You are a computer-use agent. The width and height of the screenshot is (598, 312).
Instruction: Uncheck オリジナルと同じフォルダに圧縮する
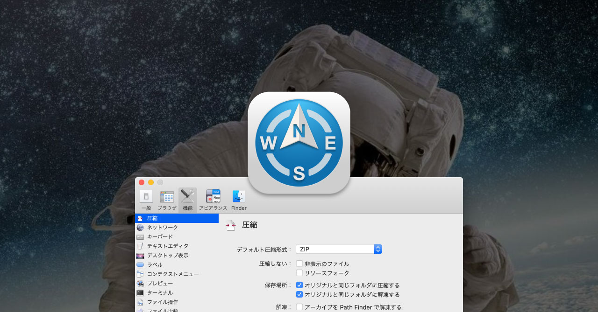(299, 285)
